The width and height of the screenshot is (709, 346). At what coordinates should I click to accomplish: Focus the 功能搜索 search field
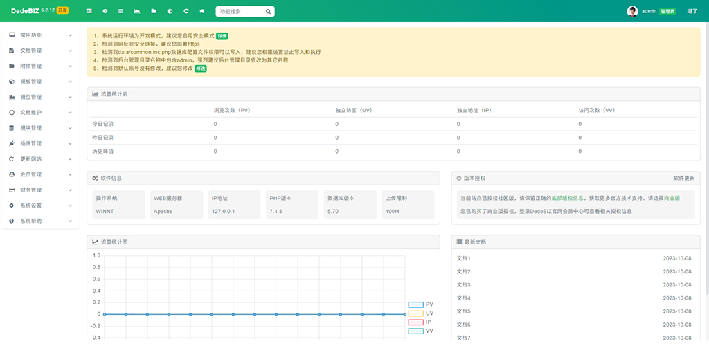pos(237,12)
